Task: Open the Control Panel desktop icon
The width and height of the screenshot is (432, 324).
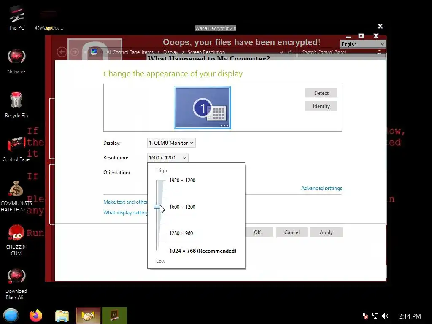Action: (x=16, y=149)
